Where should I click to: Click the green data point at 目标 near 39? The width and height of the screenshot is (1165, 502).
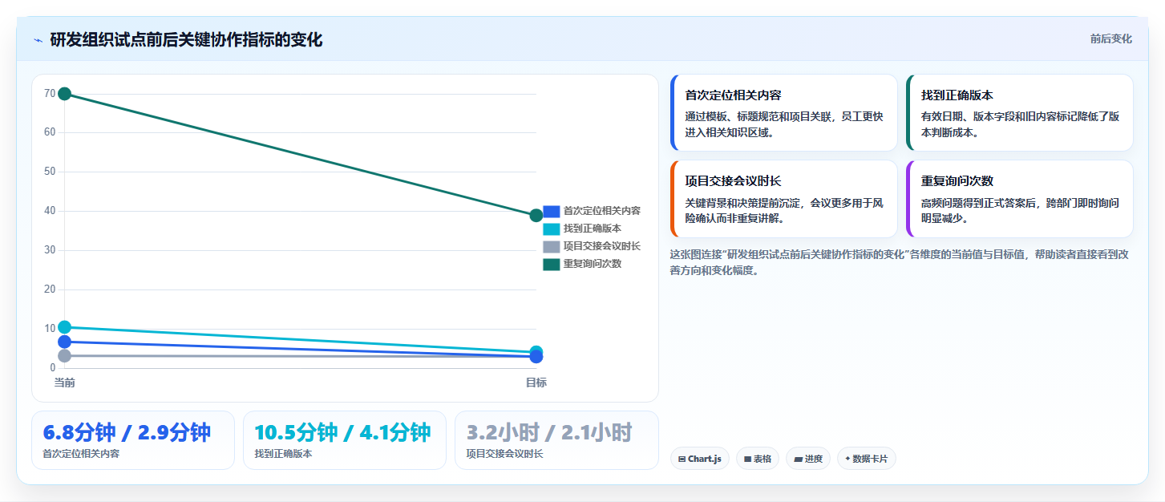coord(536,215)
